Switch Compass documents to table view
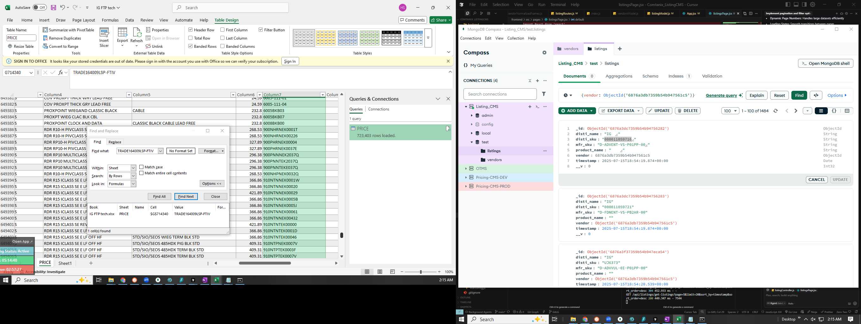 (847, 111)
